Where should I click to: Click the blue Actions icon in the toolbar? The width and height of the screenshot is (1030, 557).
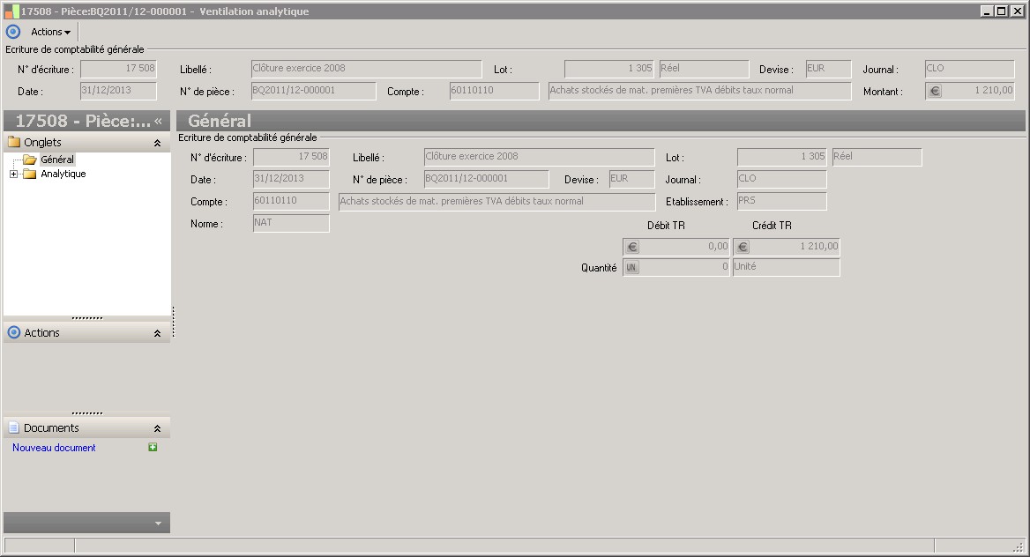tap(12, 32)
